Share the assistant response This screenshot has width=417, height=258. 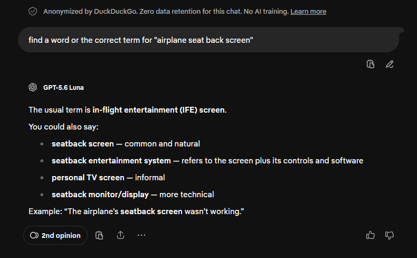[120, 235]
